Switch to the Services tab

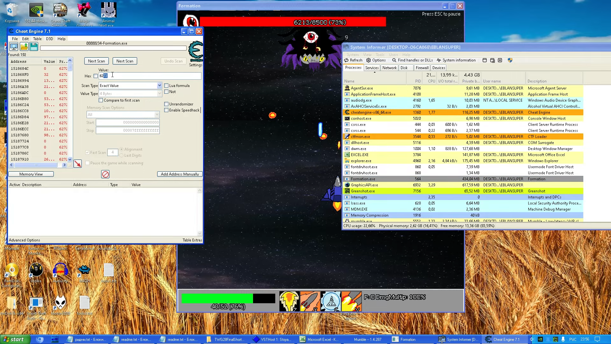(372, 68)
